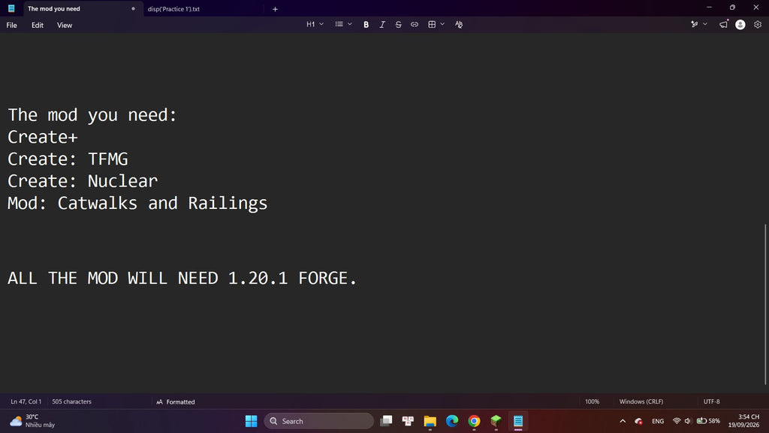Click the vertical scrollbar thumb
The image size is (769, 433).
click(x=765, y=304)
